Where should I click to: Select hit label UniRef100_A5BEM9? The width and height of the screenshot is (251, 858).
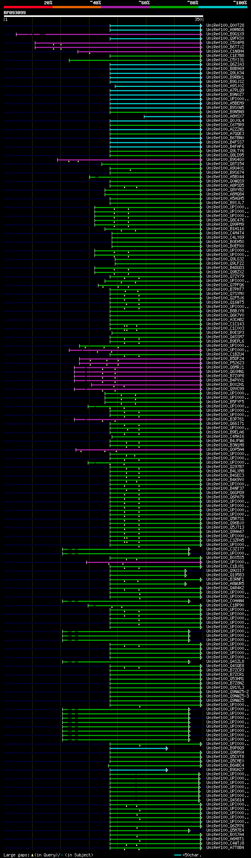point(225,103)
